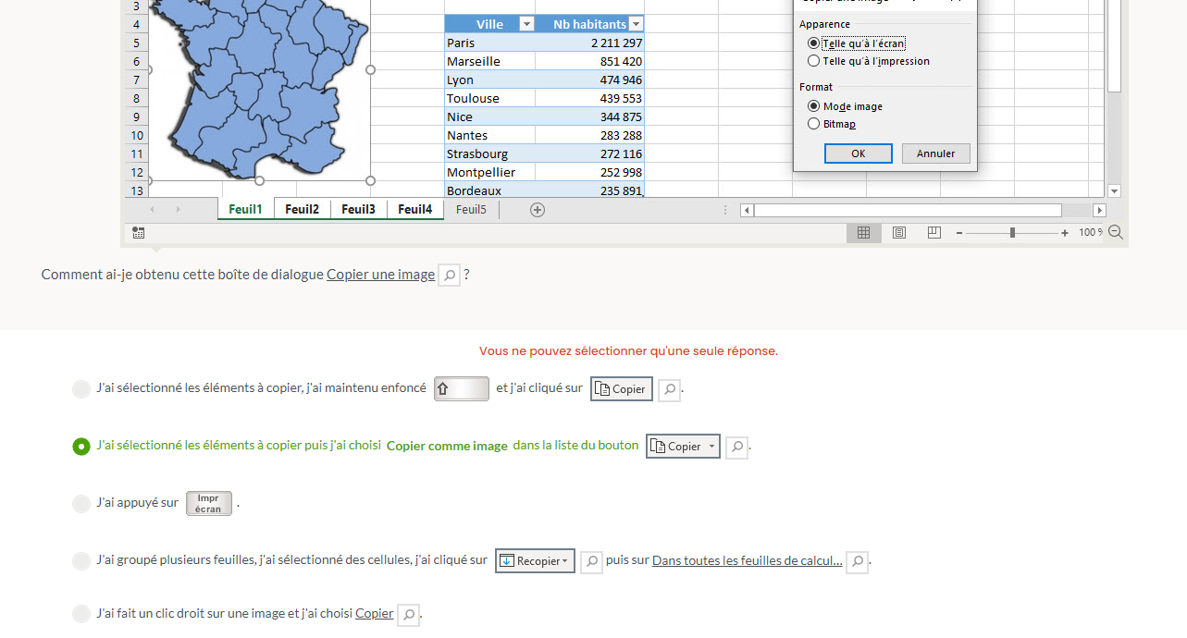Click the macro record icon in status bar
Image resolution: width=1187 pixels, height=638 pixels.
[138, 233]
